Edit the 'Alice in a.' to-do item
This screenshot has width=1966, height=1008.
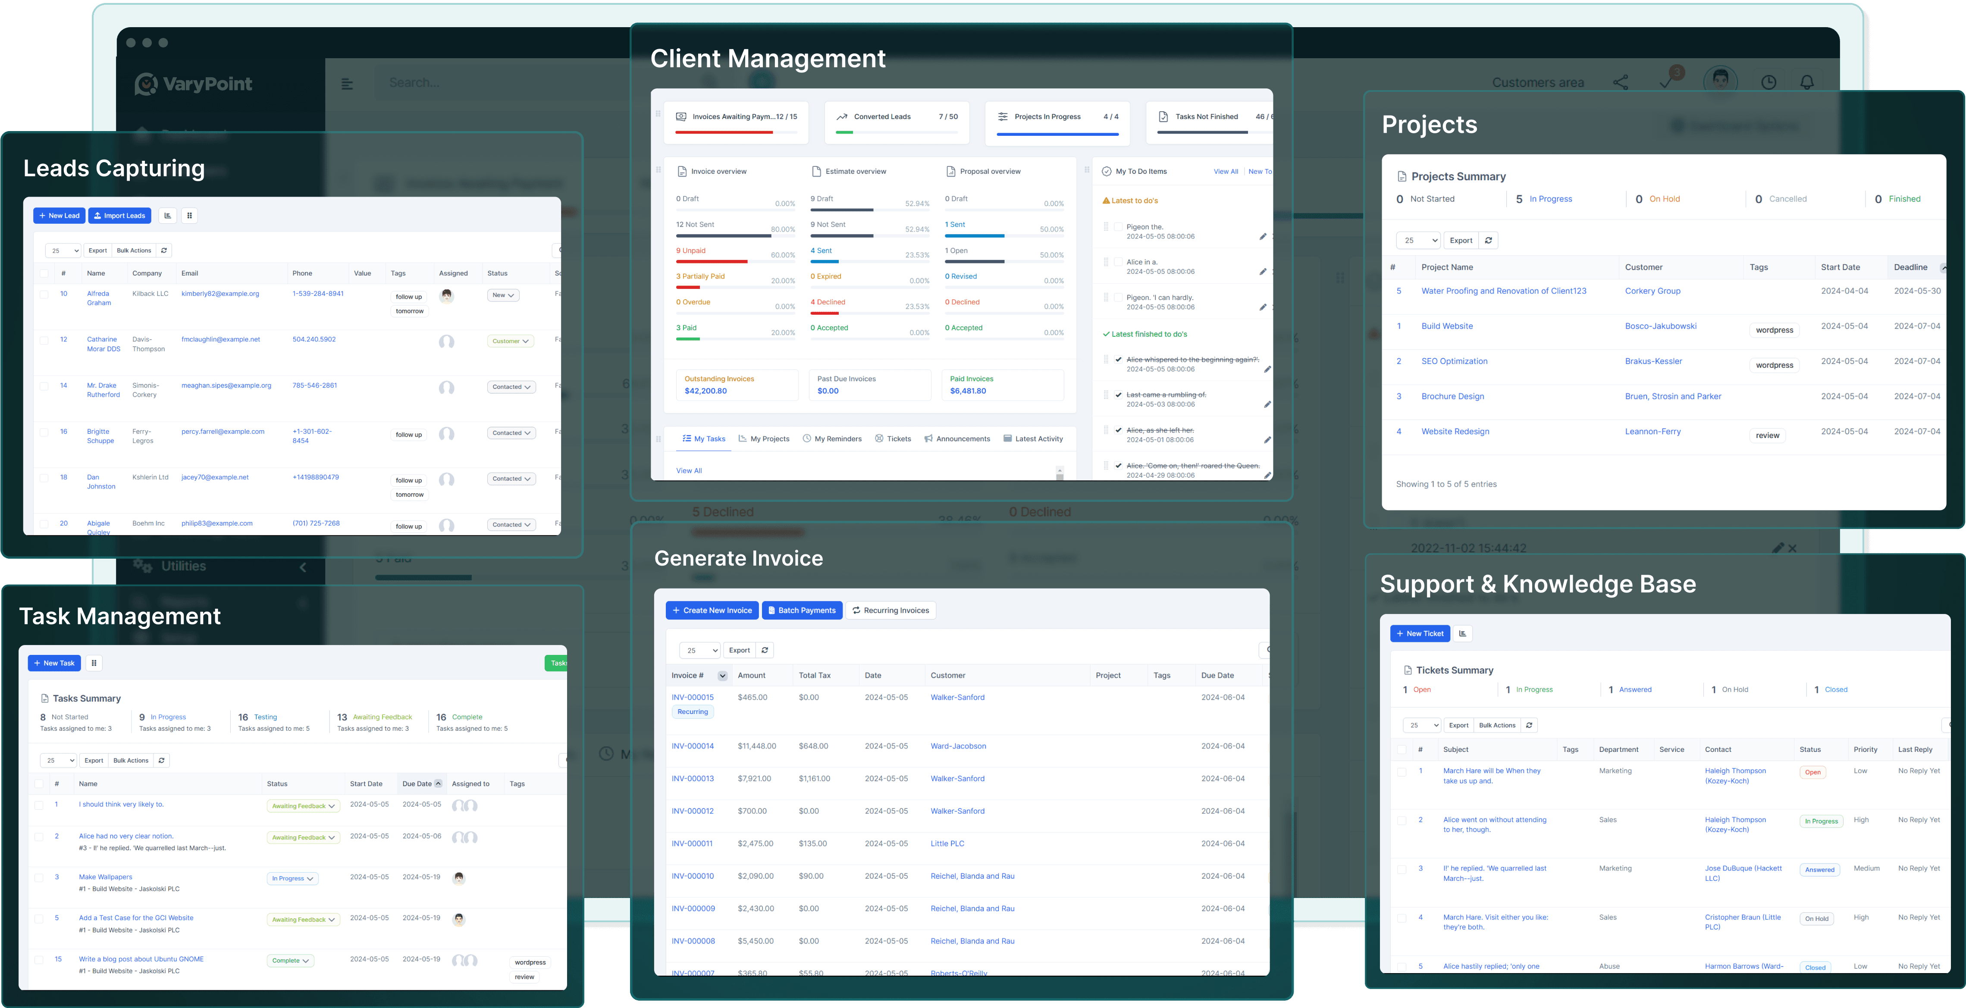point(1263,272)
